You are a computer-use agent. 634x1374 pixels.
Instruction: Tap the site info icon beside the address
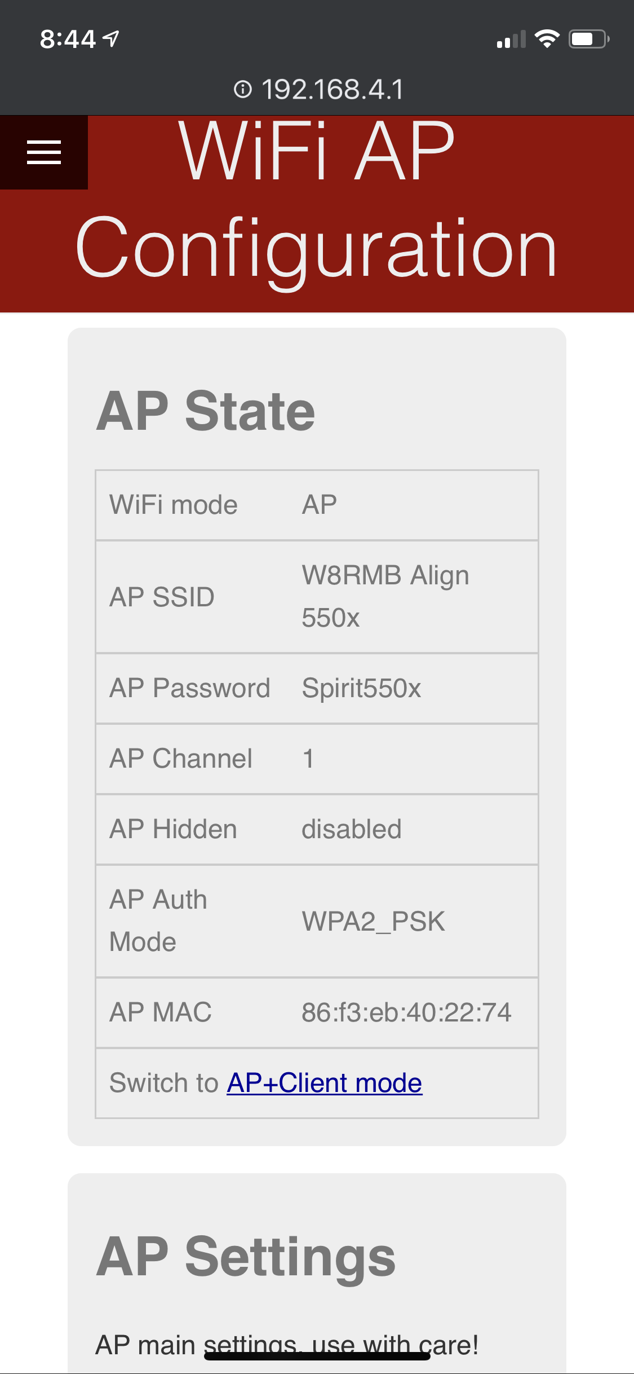tap(243, 89)
